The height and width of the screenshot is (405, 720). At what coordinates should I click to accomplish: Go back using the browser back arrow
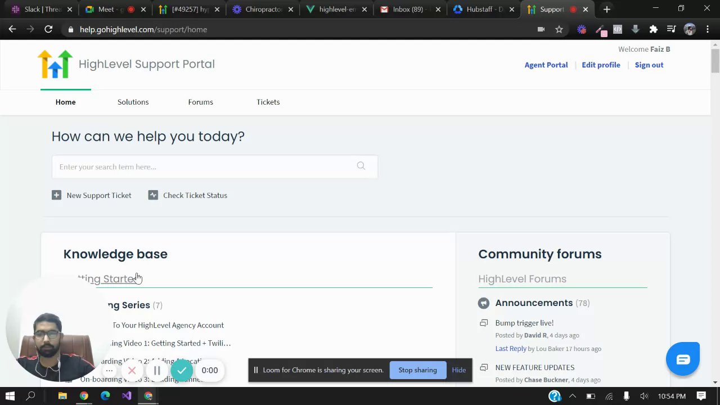(x=12, y=29)
